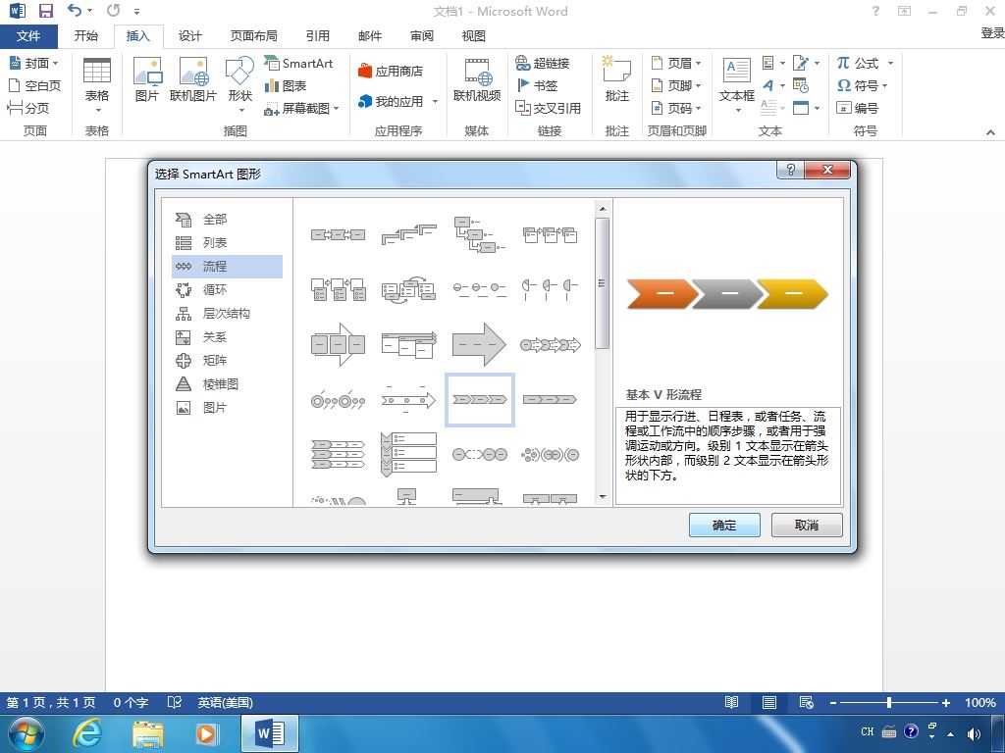Open 页脚 footer dropdown
This screenshot has height=753, width=1005.
[676, 85]
